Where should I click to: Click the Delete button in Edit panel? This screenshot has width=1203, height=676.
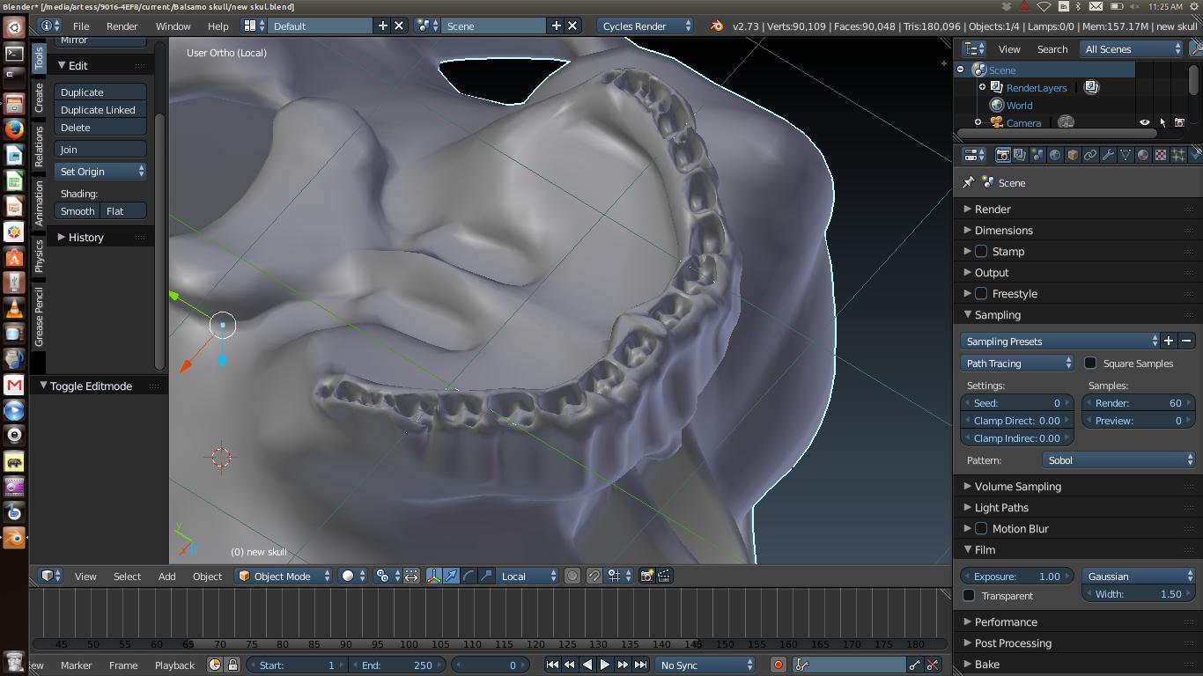point(100,127)
